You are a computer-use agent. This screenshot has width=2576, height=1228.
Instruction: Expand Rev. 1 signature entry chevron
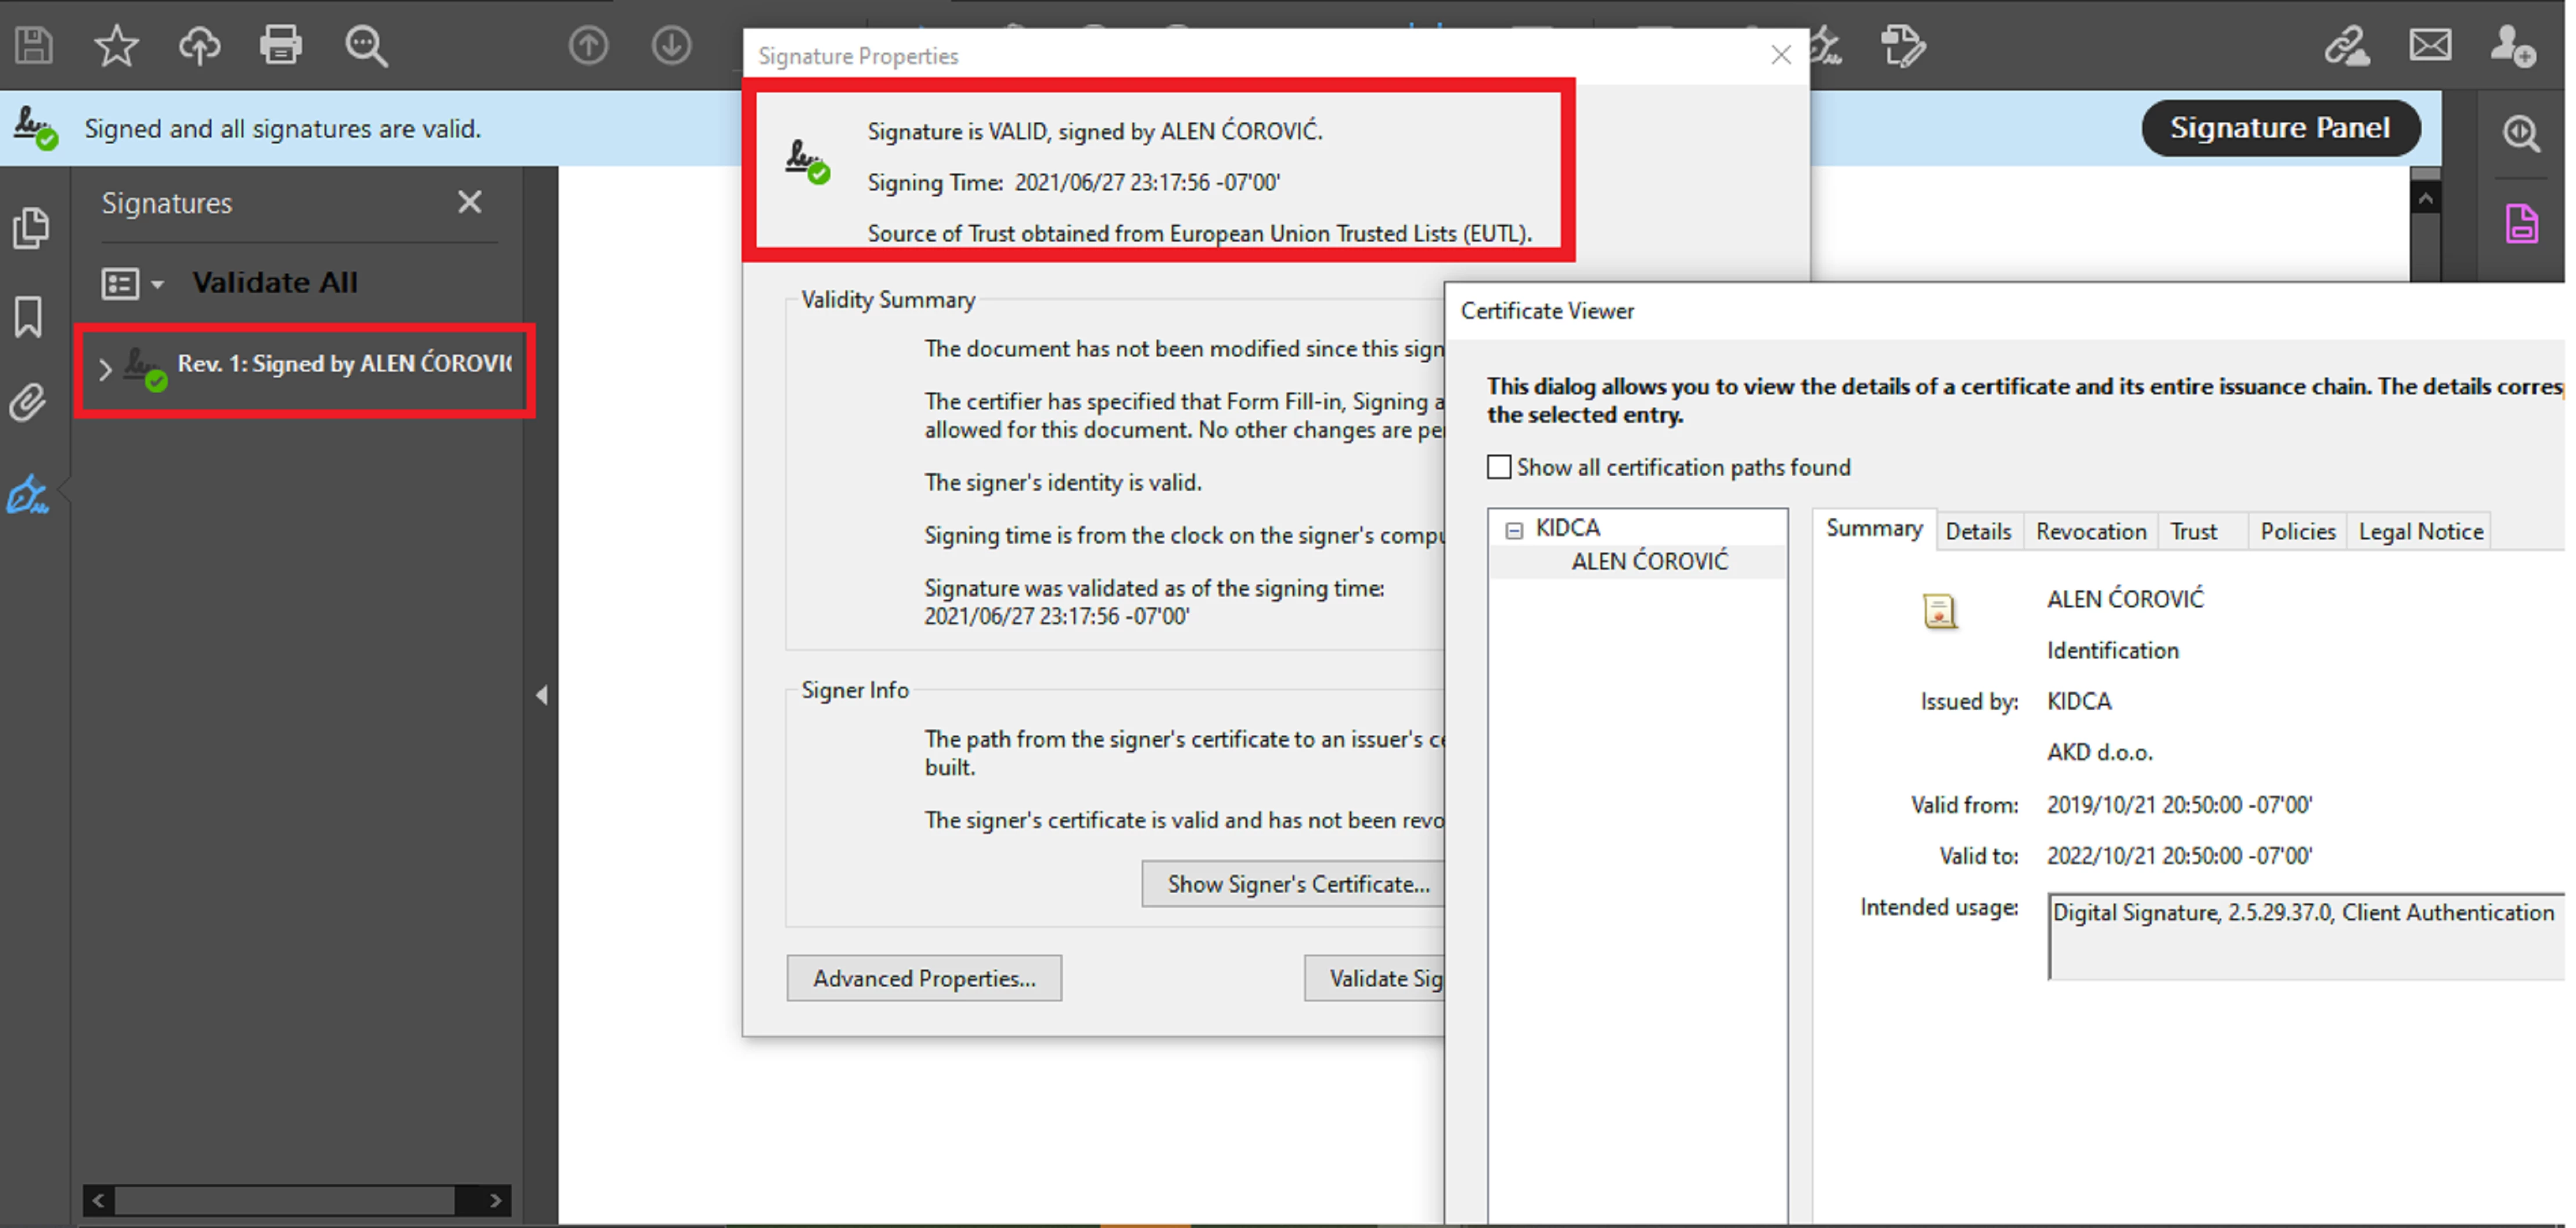(x=106, y=369)
